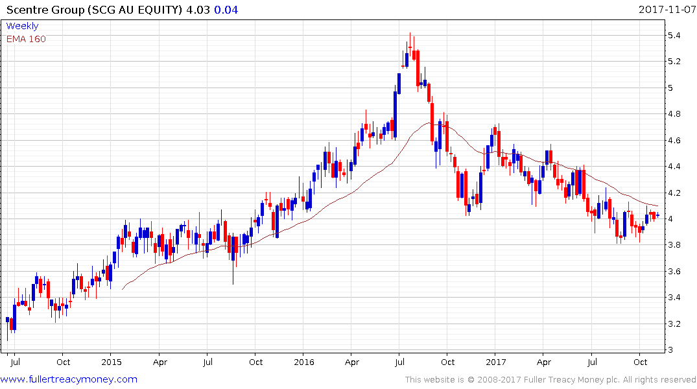Click the 3.6 price axis label
697x389 pixels.
(x=674, y=271)
